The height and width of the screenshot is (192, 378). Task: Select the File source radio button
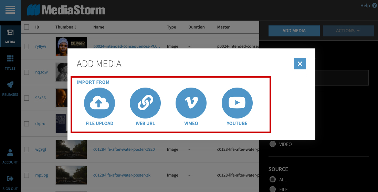(273, 189)
